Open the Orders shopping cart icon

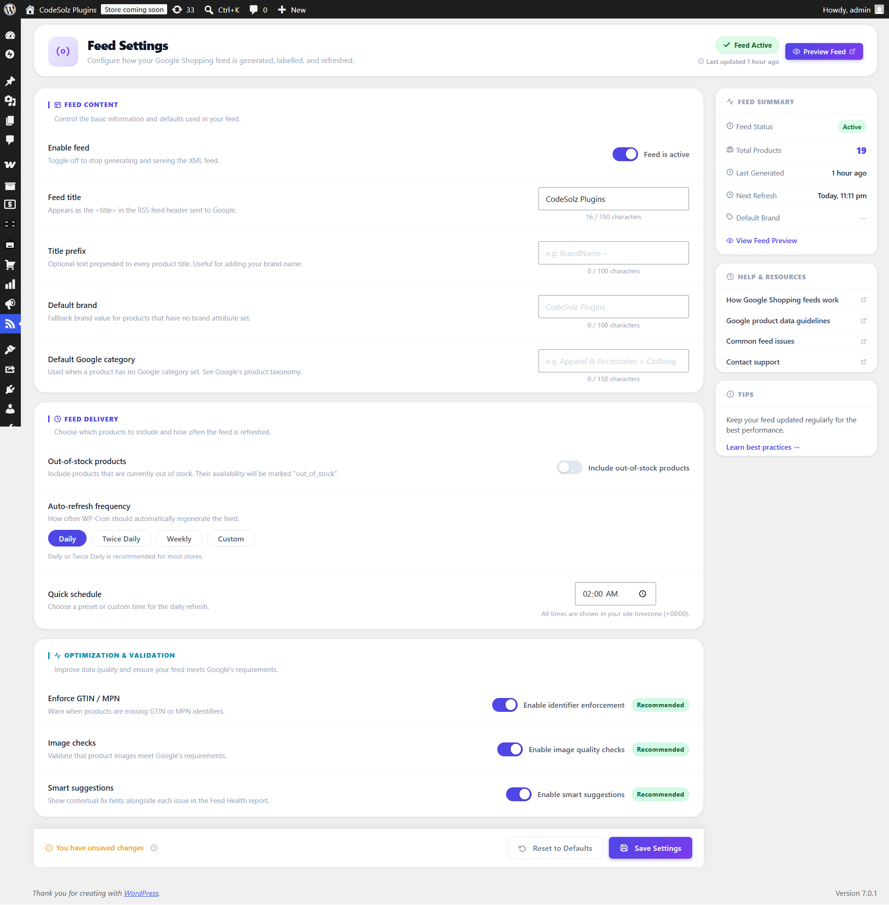click(10, 265)
